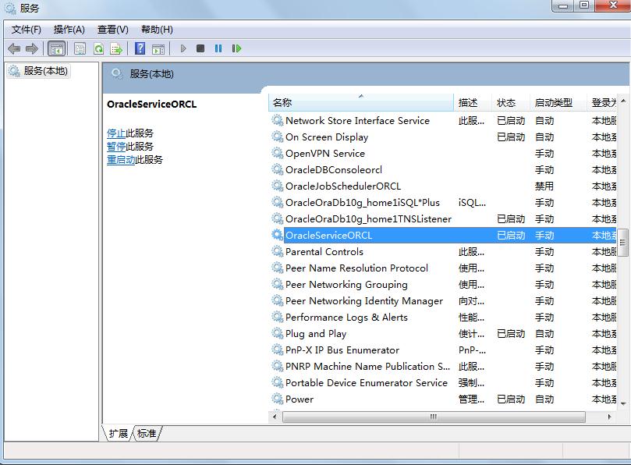
Task: Click the Stop Service square icon
Action: [200, 48]
